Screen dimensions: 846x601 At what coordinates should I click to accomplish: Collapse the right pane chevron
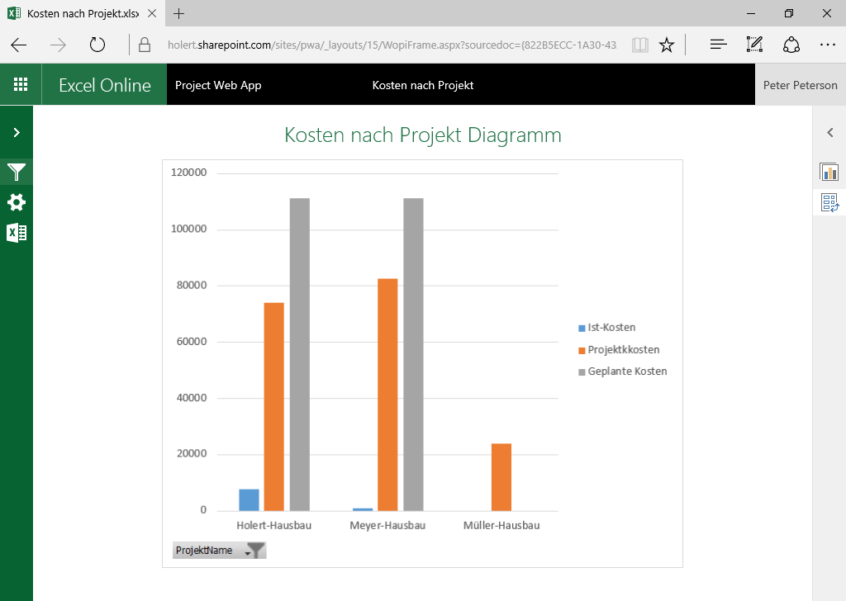point(830,133)
